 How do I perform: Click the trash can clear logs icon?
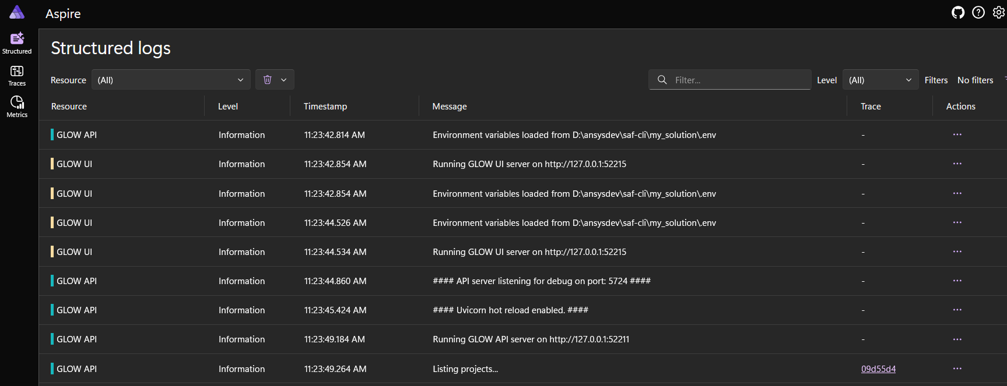point(267,80)
